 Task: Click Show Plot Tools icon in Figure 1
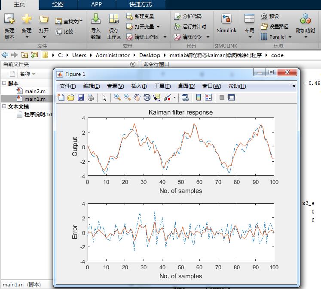[x=232, y=97]
